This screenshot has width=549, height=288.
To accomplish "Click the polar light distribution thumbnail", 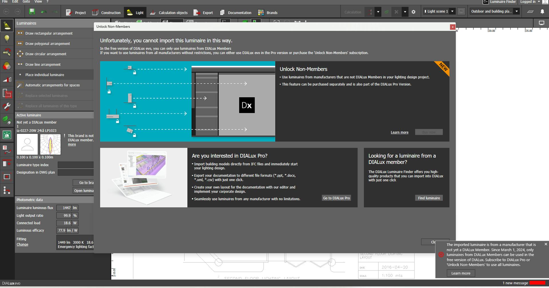I will click(50, 144).
